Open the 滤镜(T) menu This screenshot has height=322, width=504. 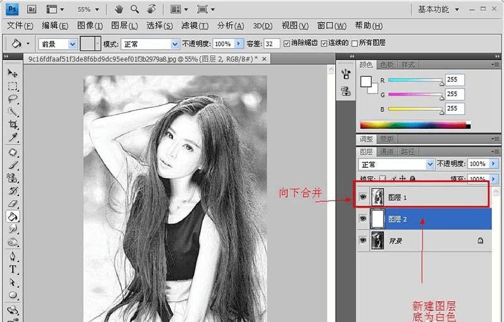(195, 26)
